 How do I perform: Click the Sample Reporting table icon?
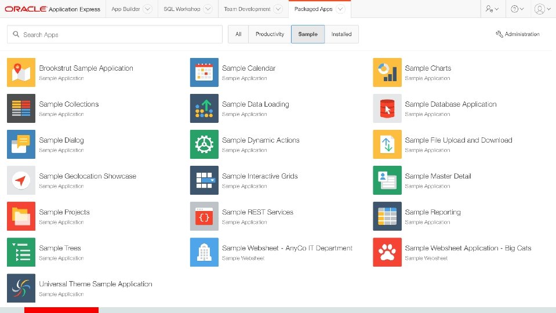tap(387, 216)
